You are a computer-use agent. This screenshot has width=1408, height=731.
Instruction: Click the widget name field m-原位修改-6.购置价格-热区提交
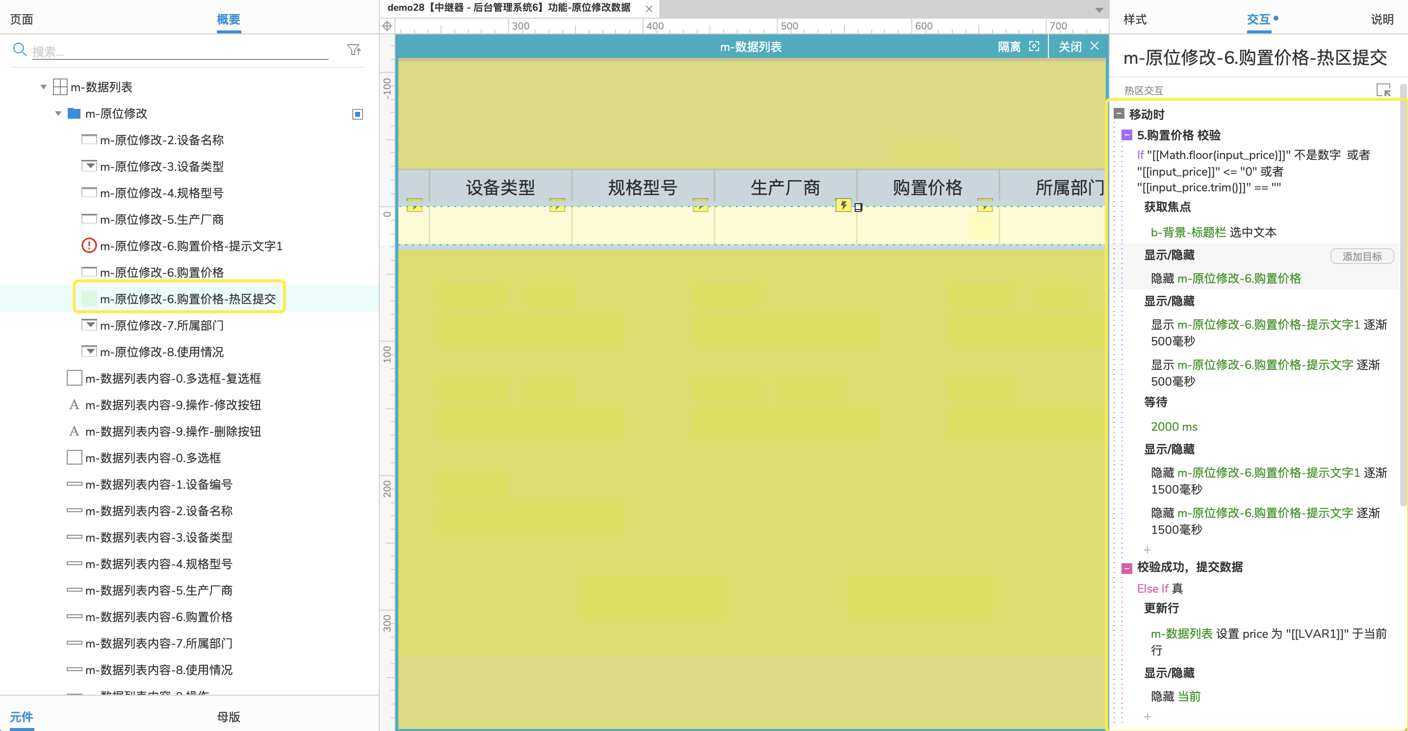coord(1255,57)
